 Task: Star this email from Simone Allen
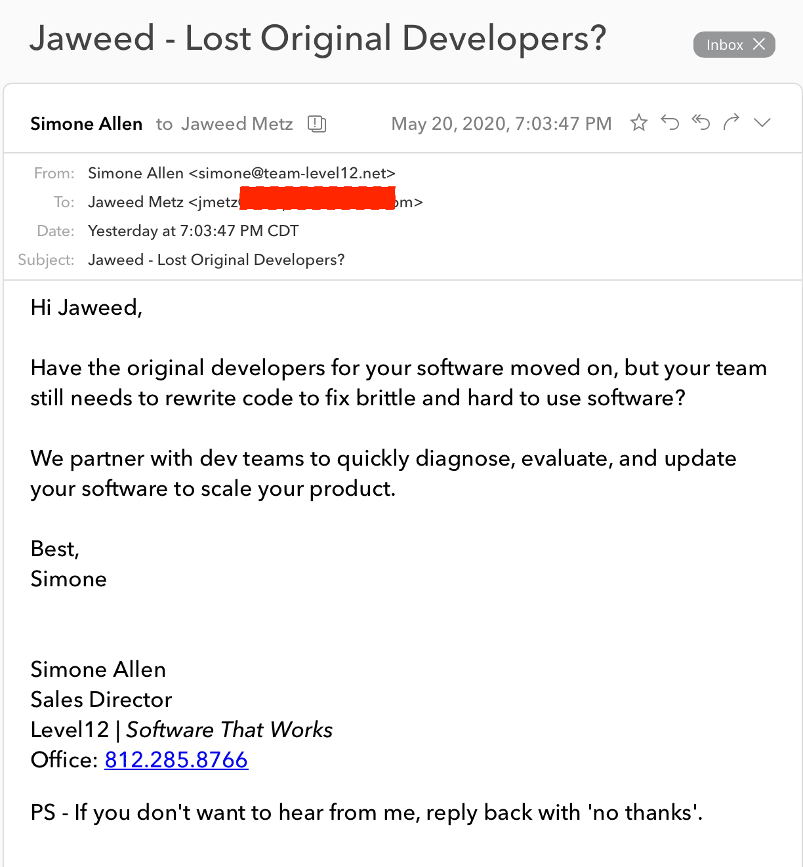pos(638,123)
